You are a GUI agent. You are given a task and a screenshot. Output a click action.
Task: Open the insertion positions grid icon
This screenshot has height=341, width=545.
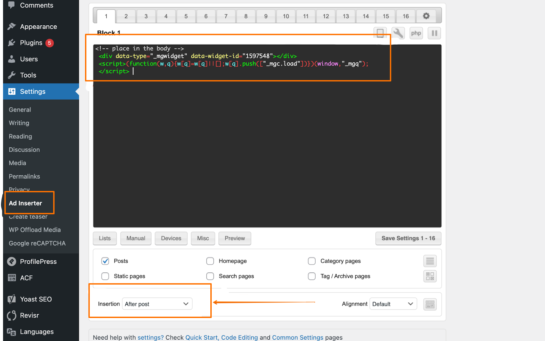pos(430,276)
